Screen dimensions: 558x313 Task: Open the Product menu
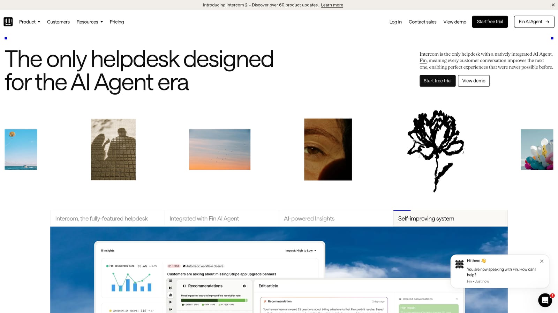[30, 22]
